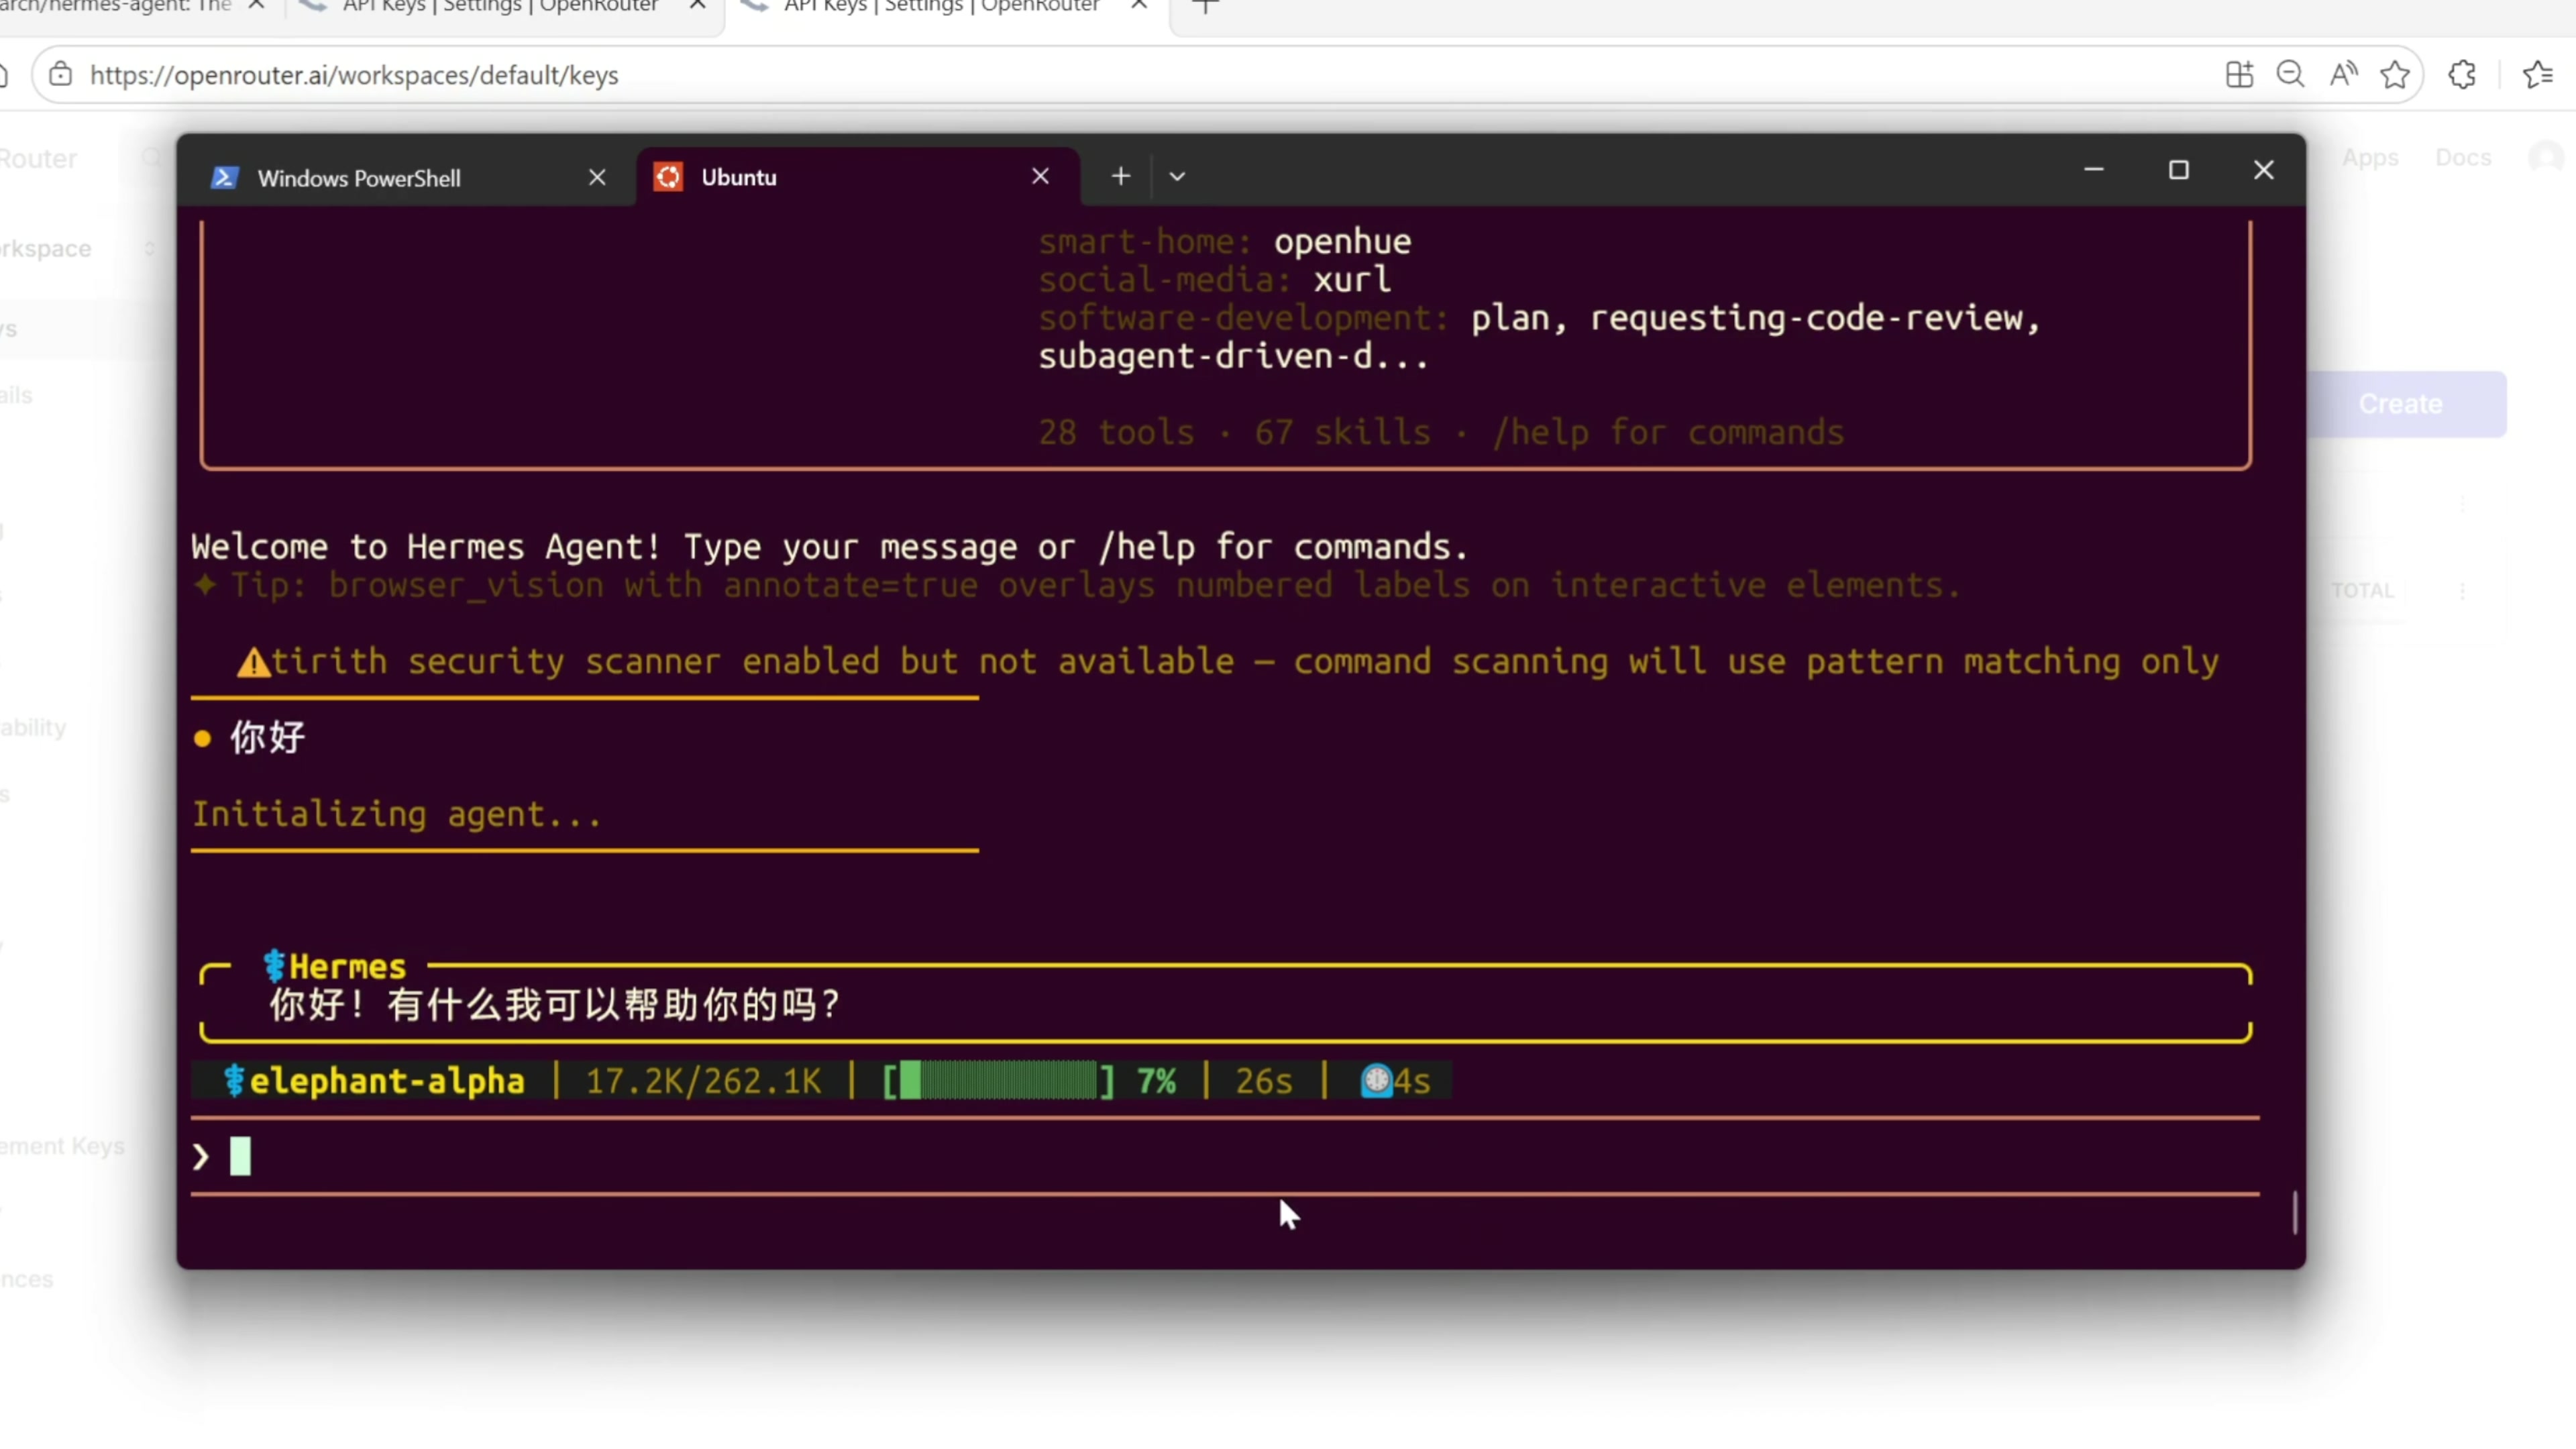Image resolution: width=2576 pixels, height=1449 pixels.
Task: Click the site info lock icon
Action: pos(61,75)
